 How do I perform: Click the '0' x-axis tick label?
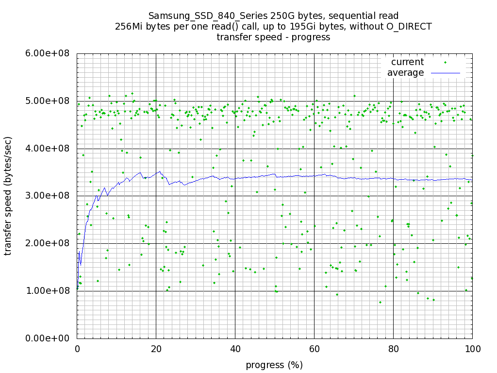[x=77, y=349]
